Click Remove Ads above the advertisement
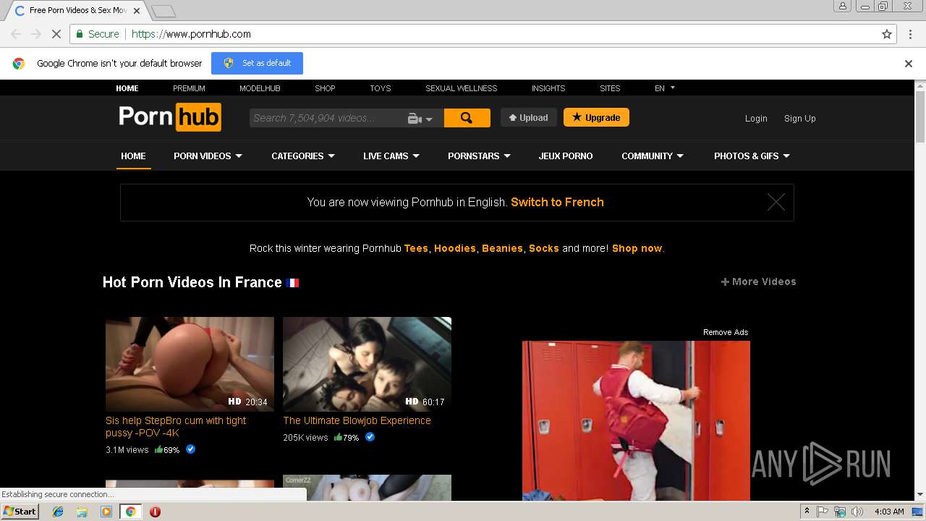The image size is (926, 521). point(726,333)
